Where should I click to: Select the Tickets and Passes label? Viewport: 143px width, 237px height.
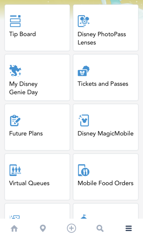[x=103, y=84]
